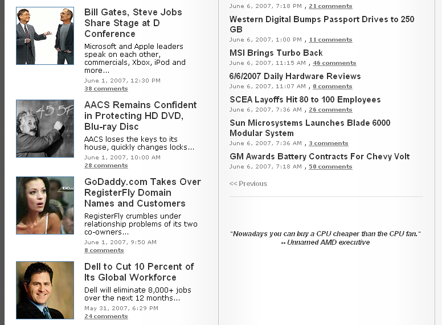Open Western Digital Bumps Passport Drives article
This screenshot has width=442, height=325.
coord(322,24)
